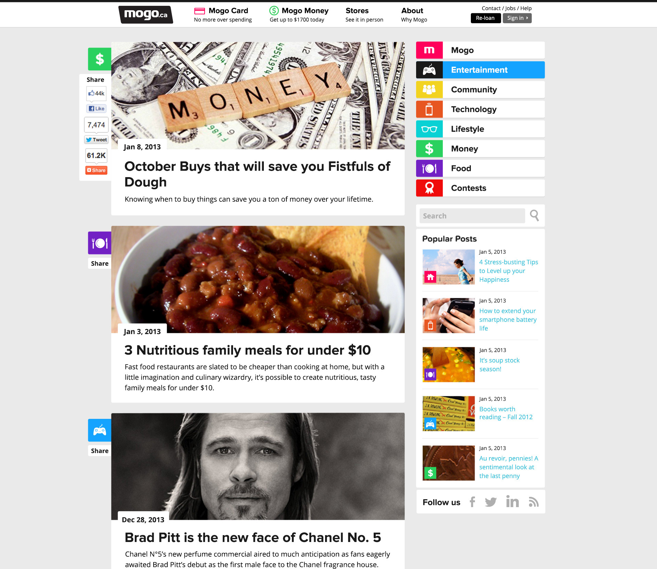Image resolution: width=657 pixels, height=569 pixels.
Task: Expand Share under the food post
Action: tap(100, 263)
